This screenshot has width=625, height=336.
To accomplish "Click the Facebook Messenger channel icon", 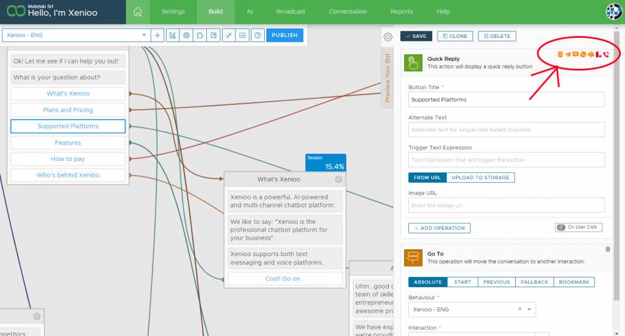I will pos(576,54).
